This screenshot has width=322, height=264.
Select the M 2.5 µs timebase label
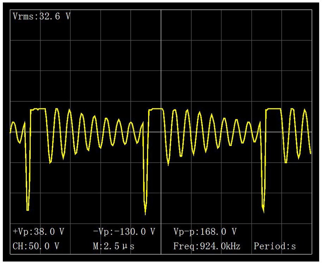pyautogui.click(x=114, y=246)
